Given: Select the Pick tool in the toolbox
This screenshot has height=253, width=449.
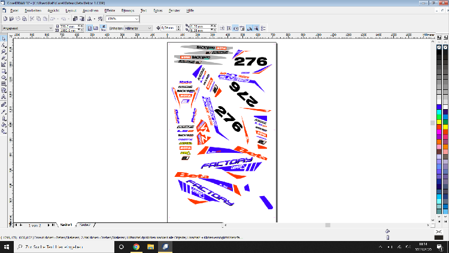Looking at the screenshot, I should pyautogui.click(x=4, y=38).
